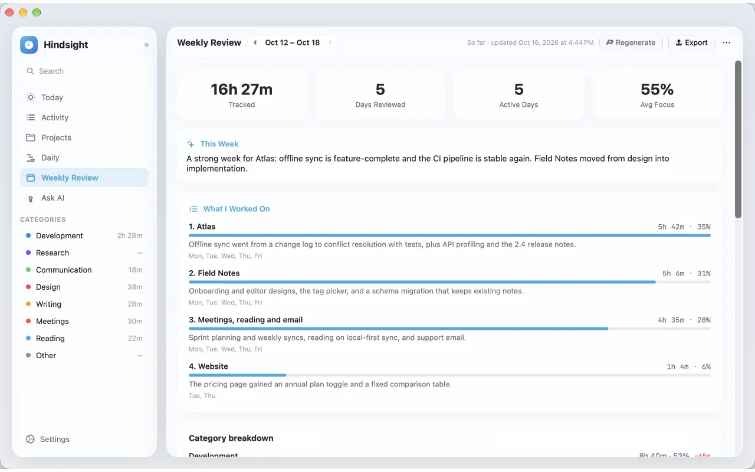The image size is (755, 472).
Task: Click the Export upload icon
Action: [679, 42]
